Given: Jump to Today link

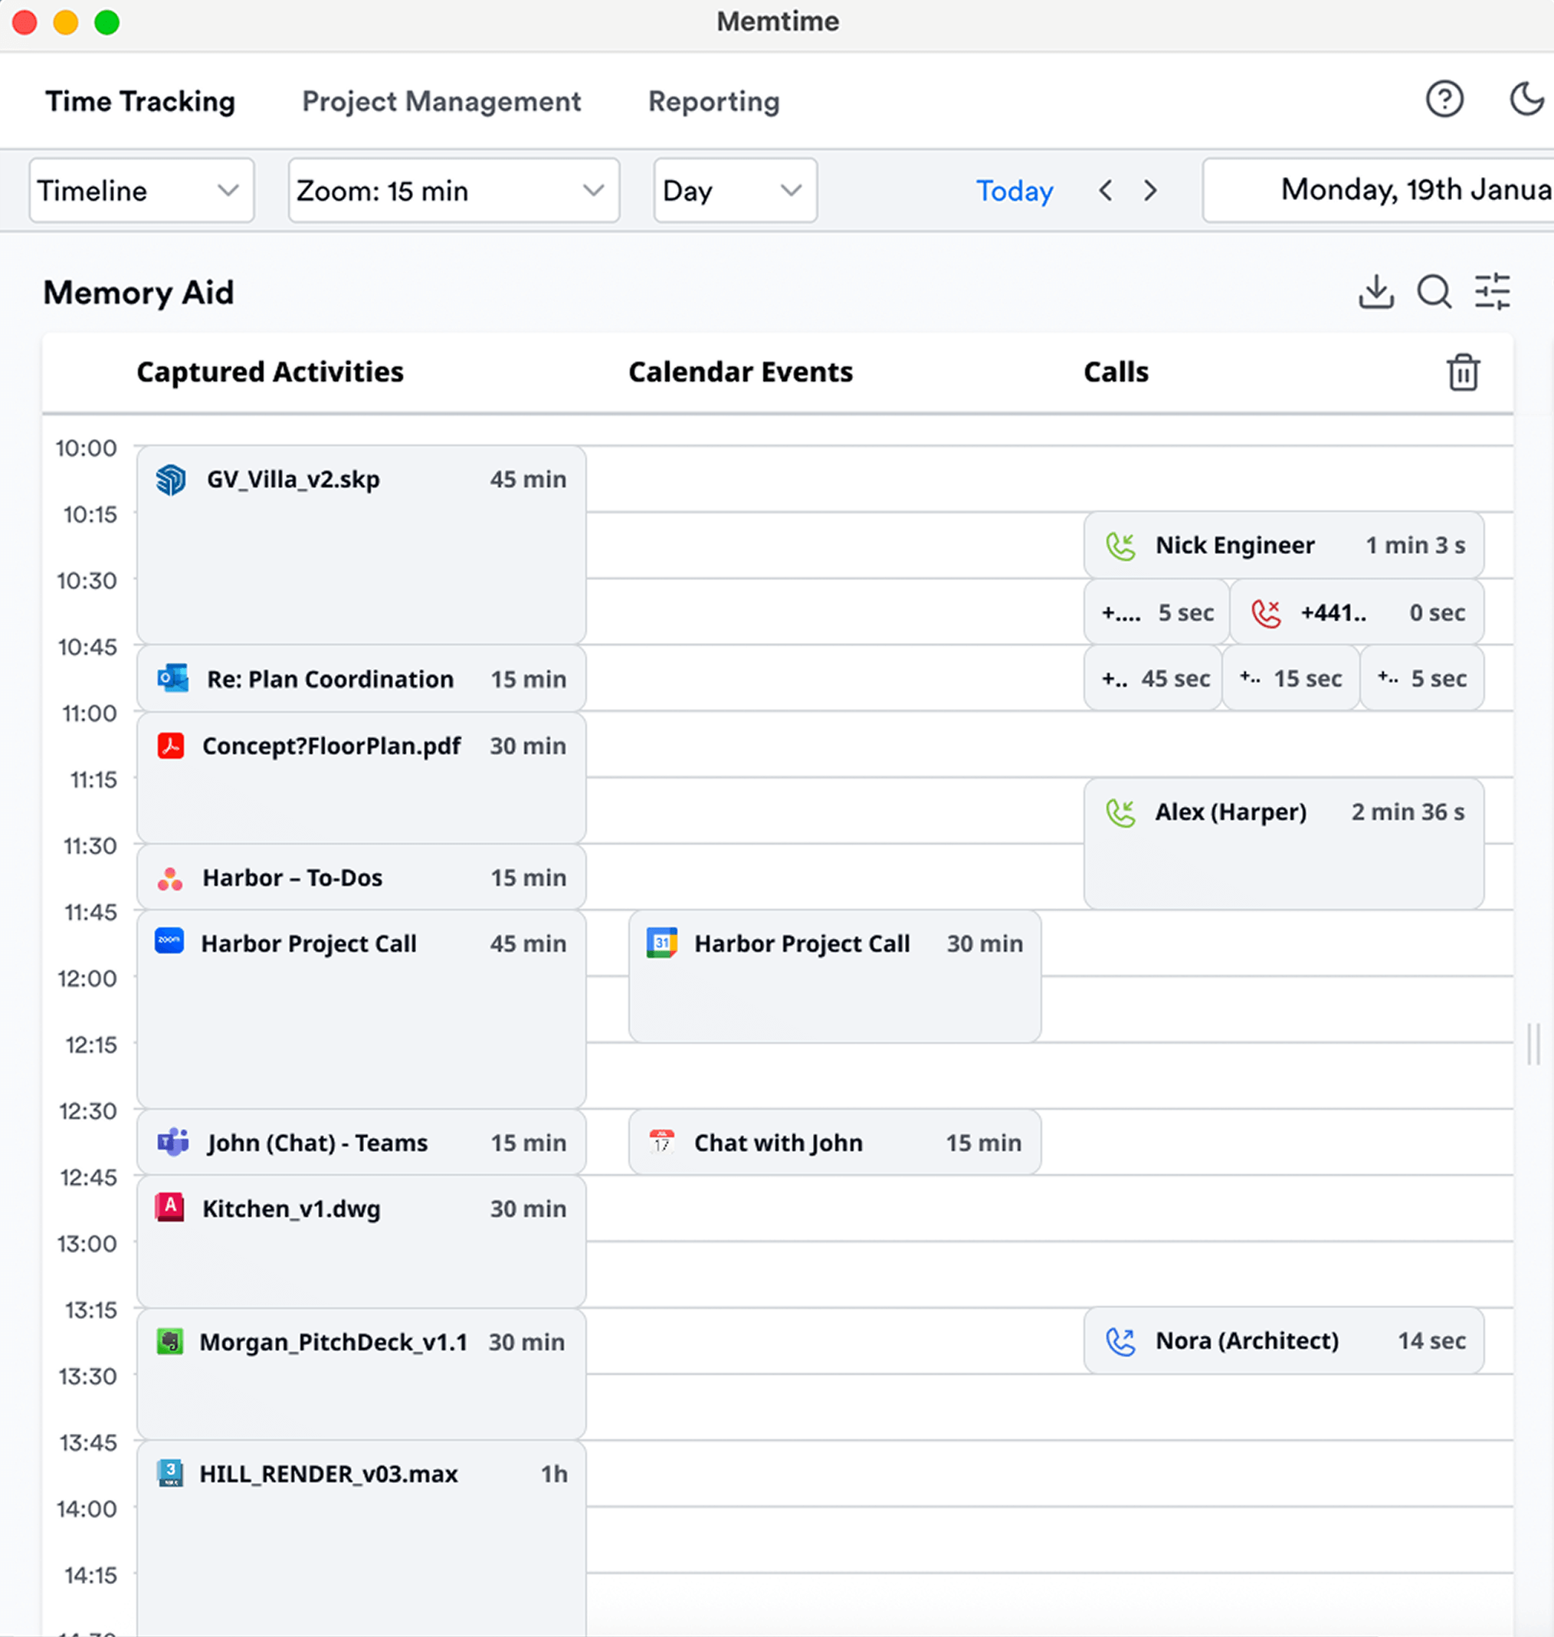Looking at the screenshot, I should point(1014,191).
